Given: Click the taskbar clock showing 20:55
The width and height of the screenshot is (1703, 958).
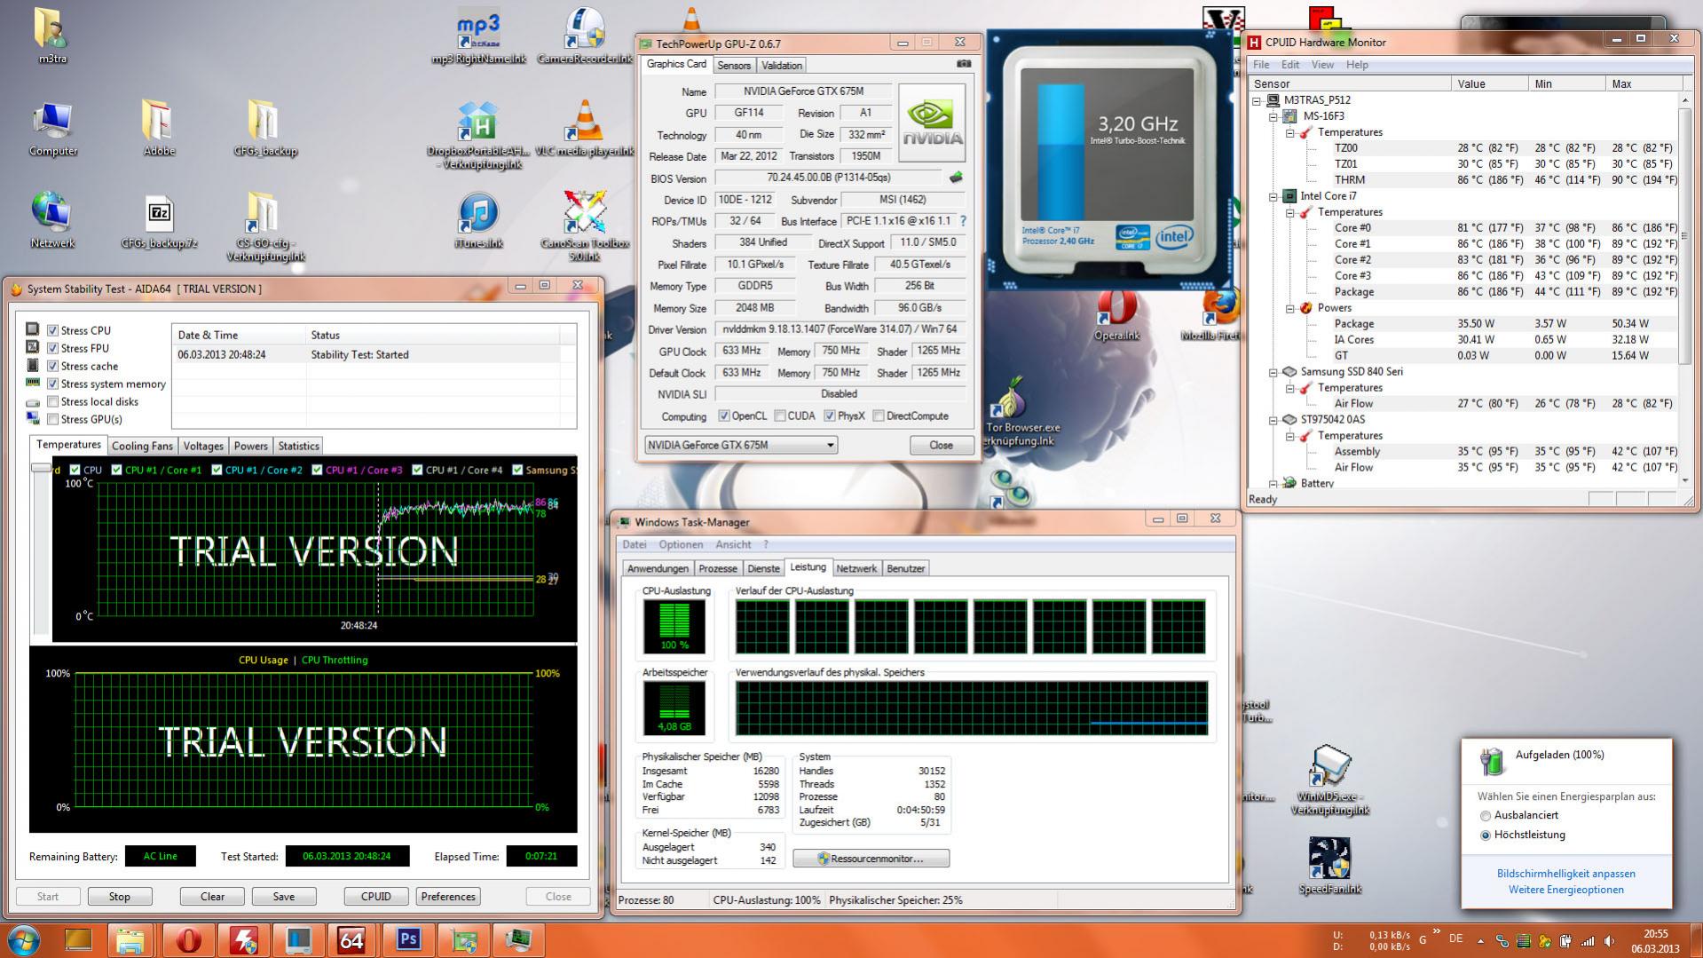Looking at the screenshot, I should (x=1655, y=940).
